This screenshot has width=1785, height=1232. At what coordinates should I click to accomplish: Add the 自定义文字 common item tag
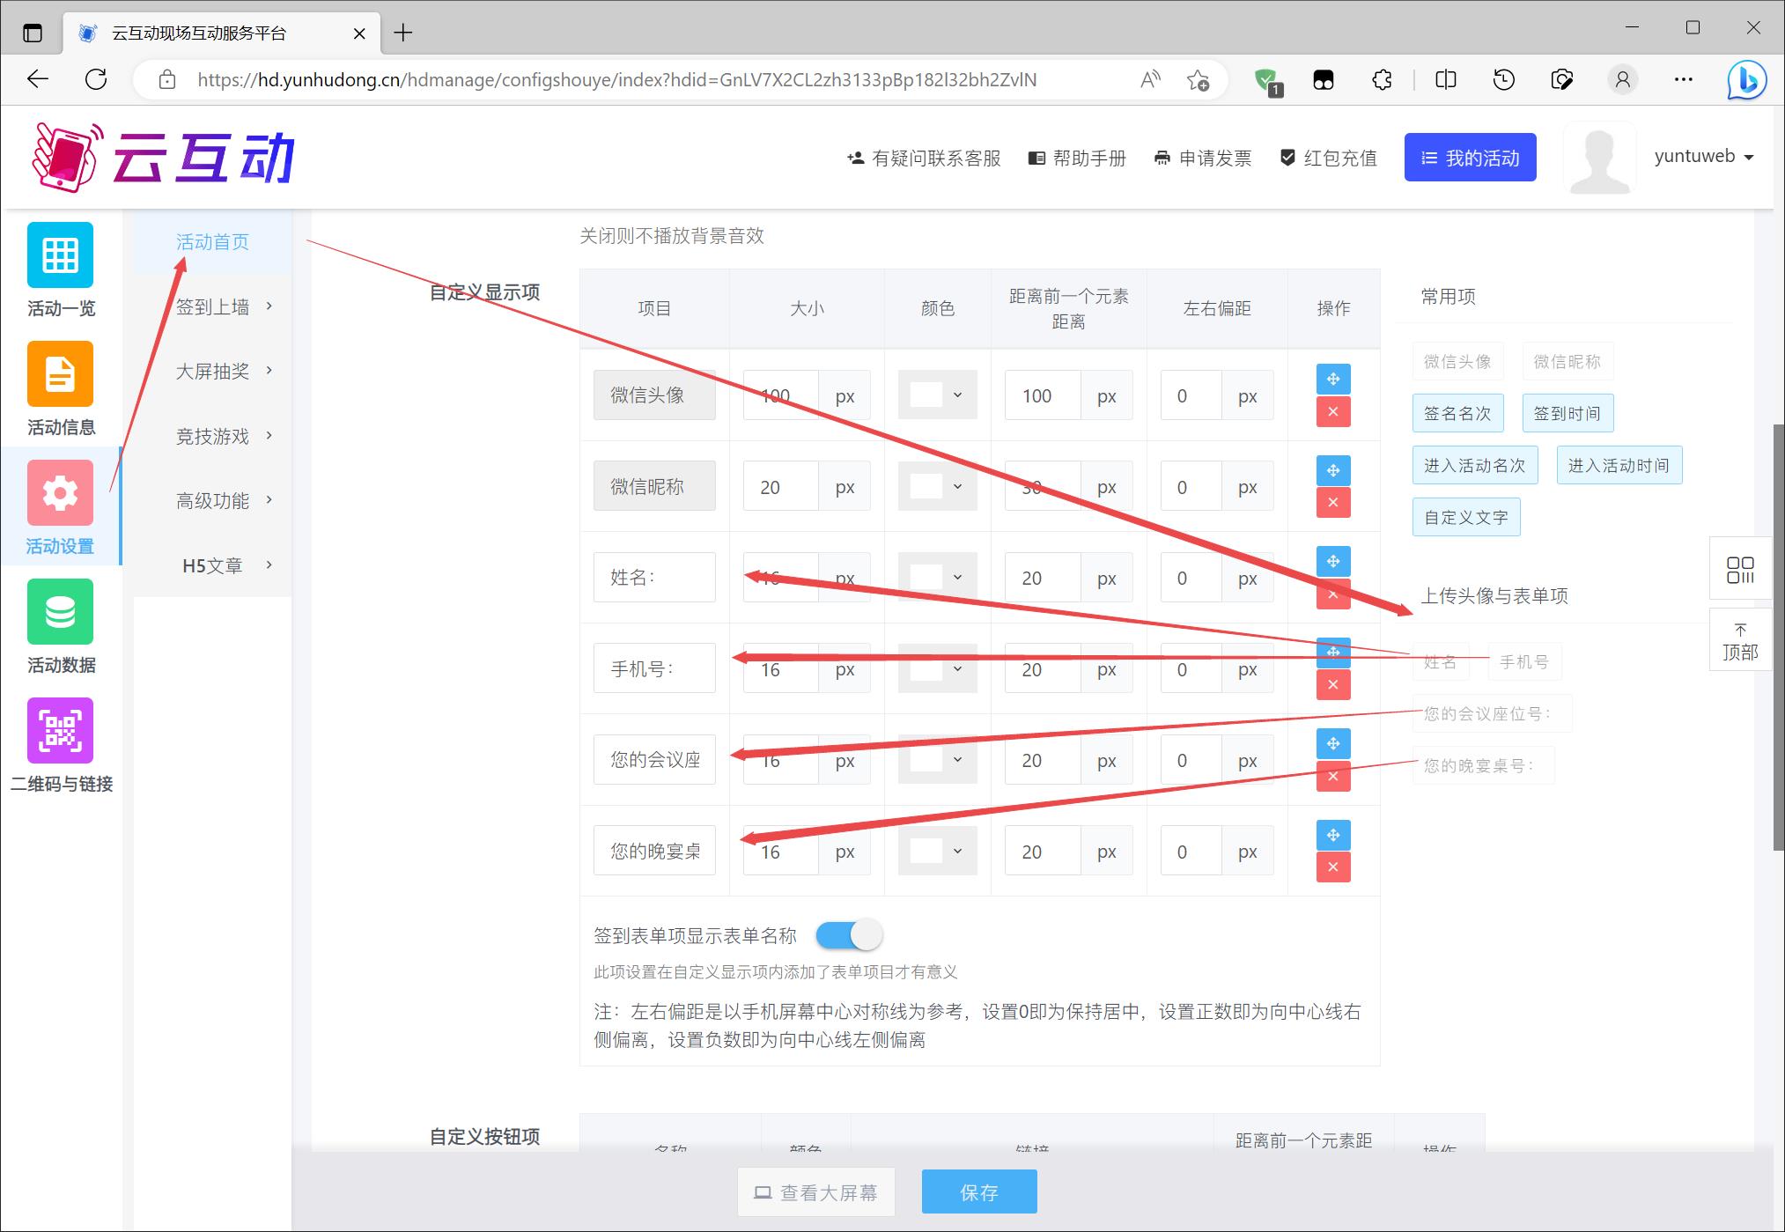(1465, 518)
